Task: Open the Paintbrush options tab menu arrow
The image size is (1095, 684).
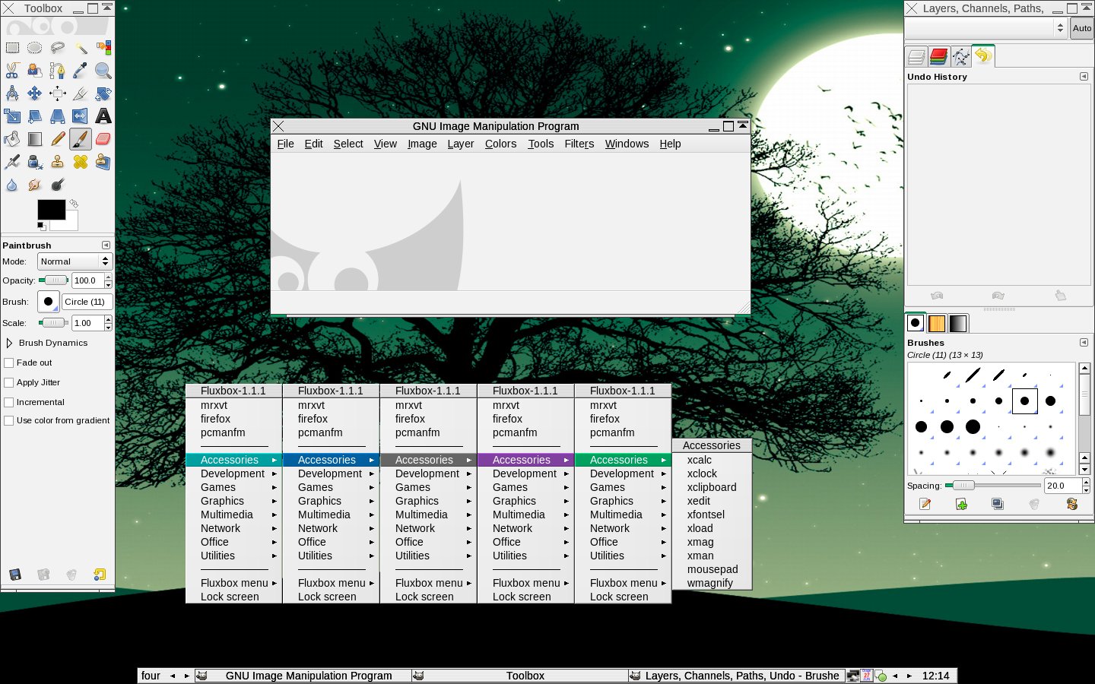Action: [x=106, y=245]
